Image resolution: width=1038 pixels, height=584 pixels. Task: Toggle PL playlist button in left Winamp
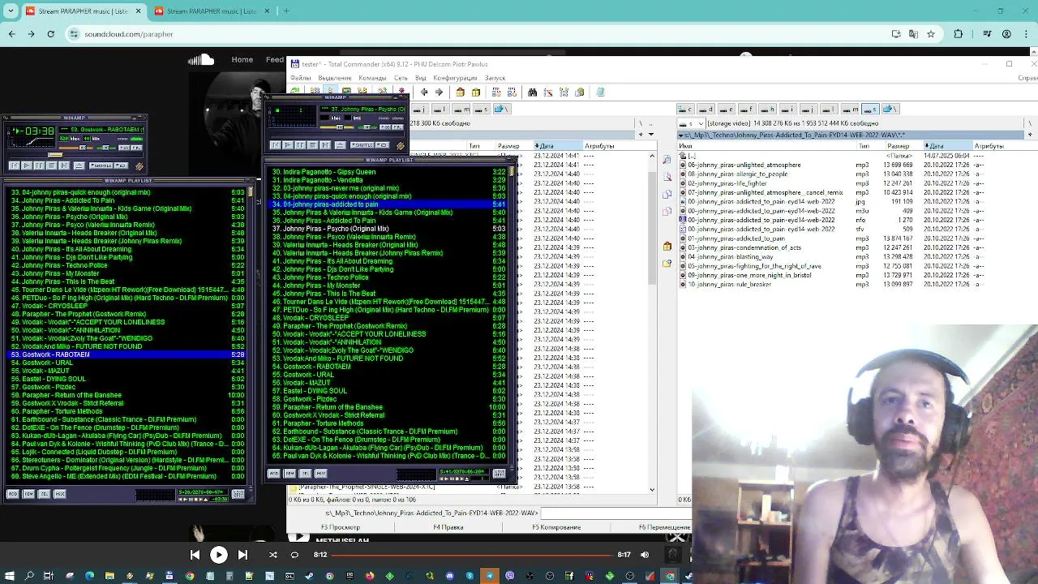point(136,148)
